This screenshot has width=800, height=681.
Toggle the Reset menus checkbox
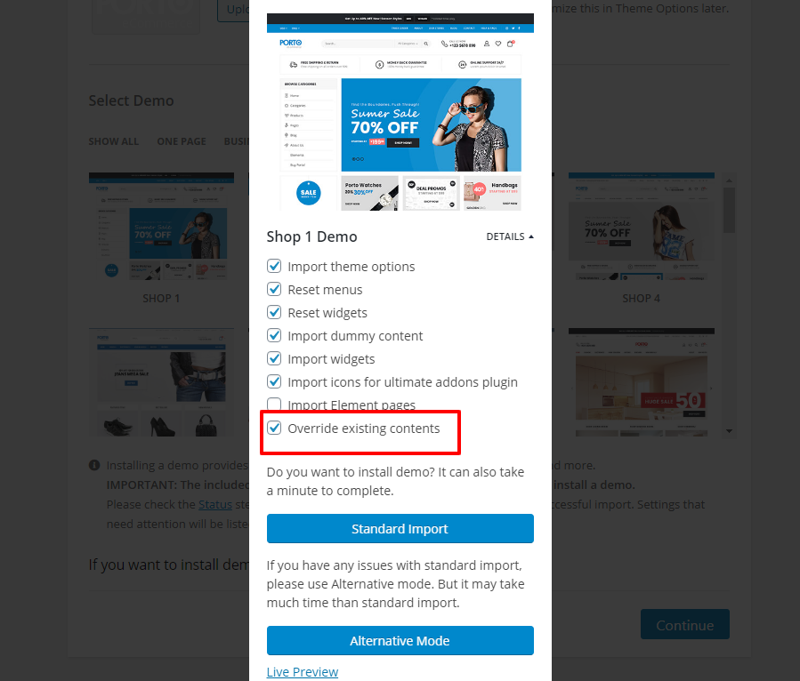pyautogui.click(x=274, y=289)
